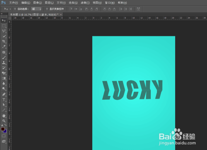This screenshot has width=207, height=150.
Task: Click the distribute left edges icon
Action: pyautogui.click(x=120, y=9)
